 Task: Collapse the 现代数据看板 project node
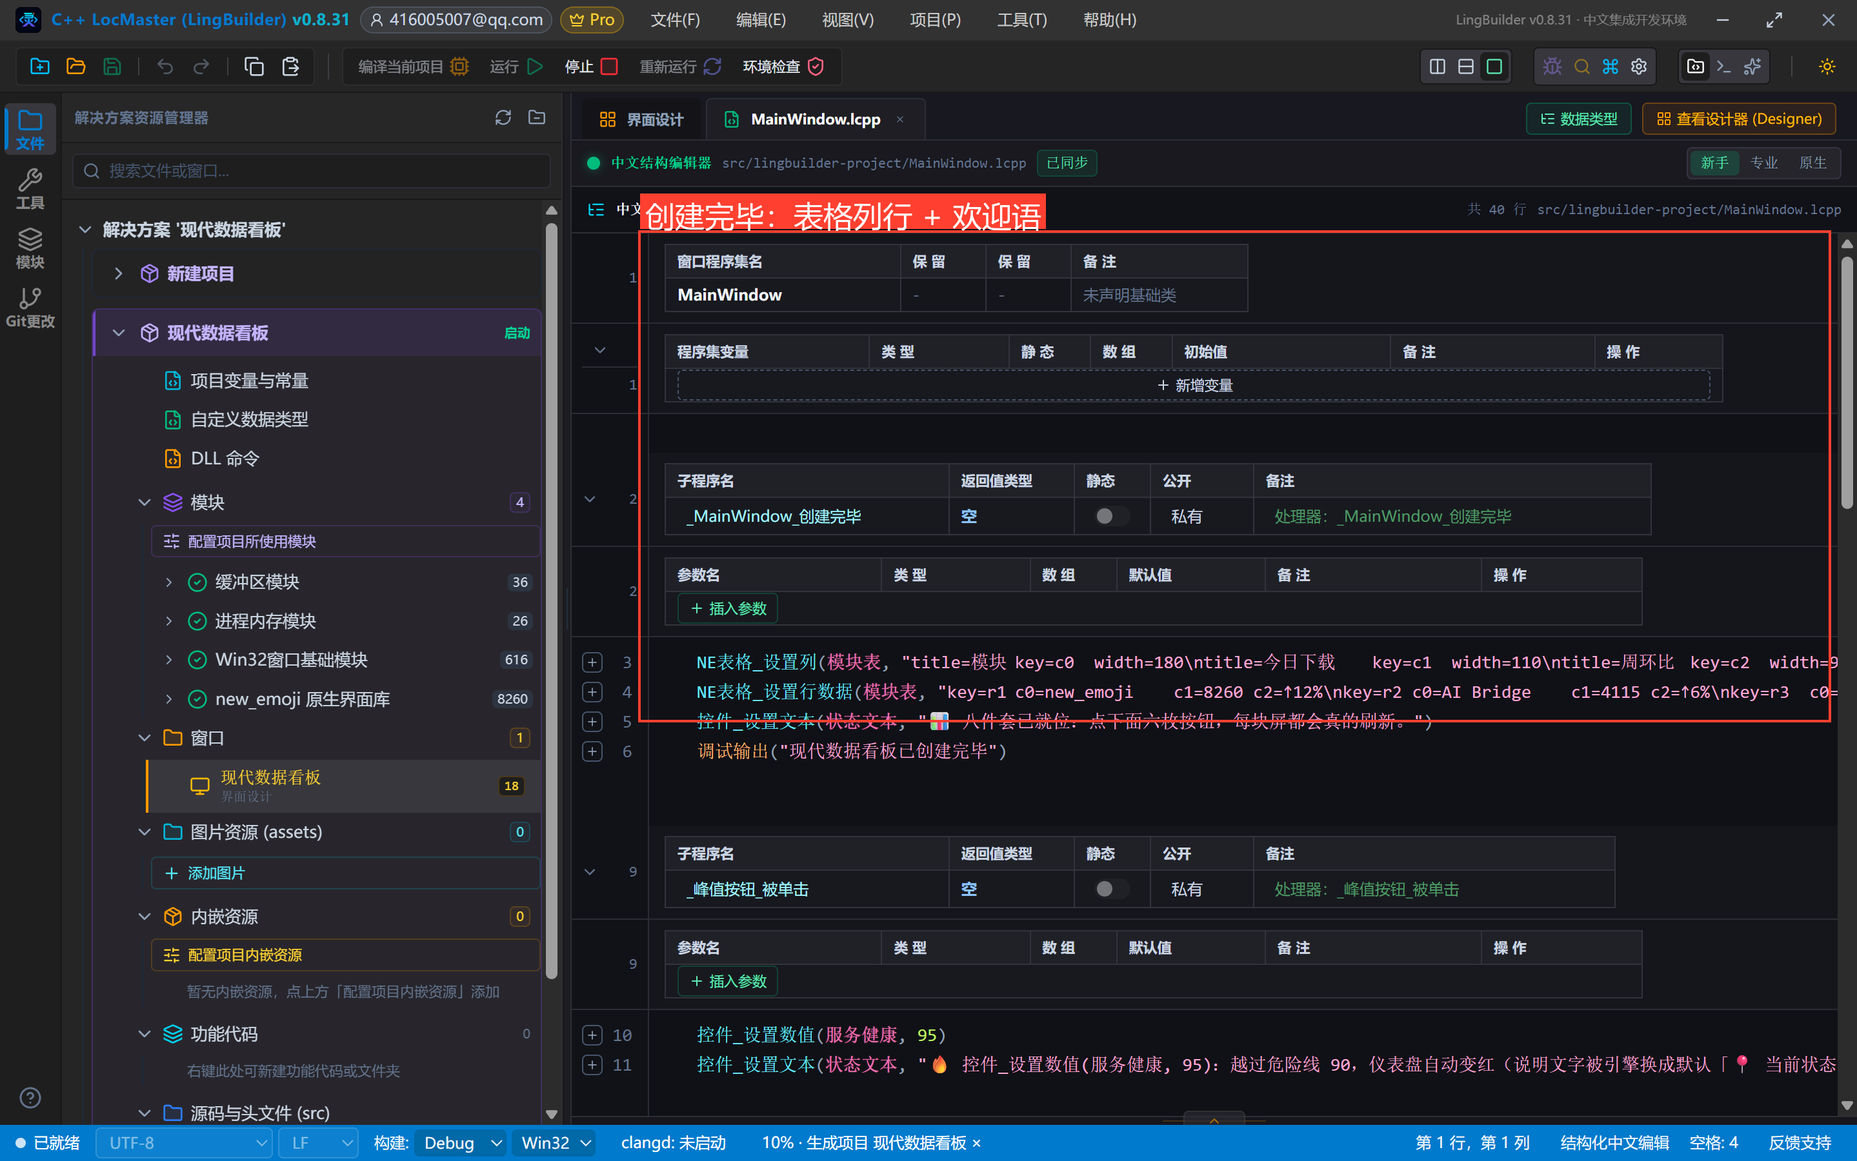pyautogui.click(x=118, y=332)
